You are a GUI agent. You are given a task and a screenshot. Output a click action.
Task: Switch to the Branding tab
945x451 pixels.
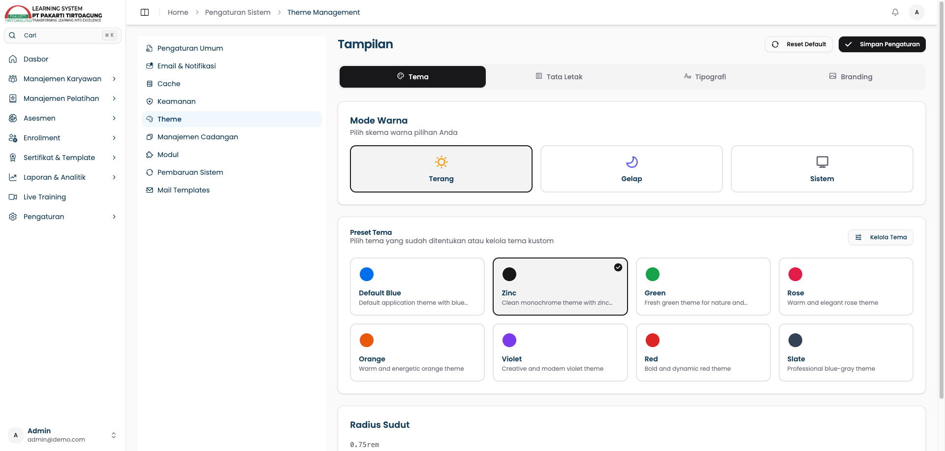tap(851, 77)
